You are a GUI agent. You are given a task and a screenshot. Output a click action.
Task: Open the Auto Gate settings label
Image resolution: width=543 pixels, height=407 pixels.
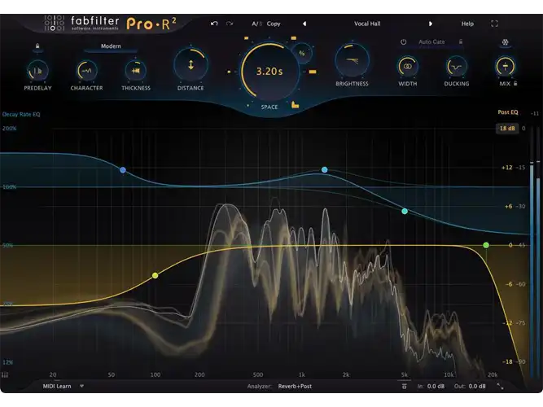tap(431, 42)
